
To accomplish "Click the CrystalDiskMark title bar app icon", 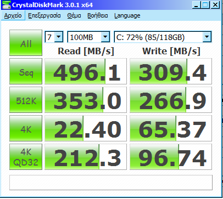I will (x=6, y=5).
